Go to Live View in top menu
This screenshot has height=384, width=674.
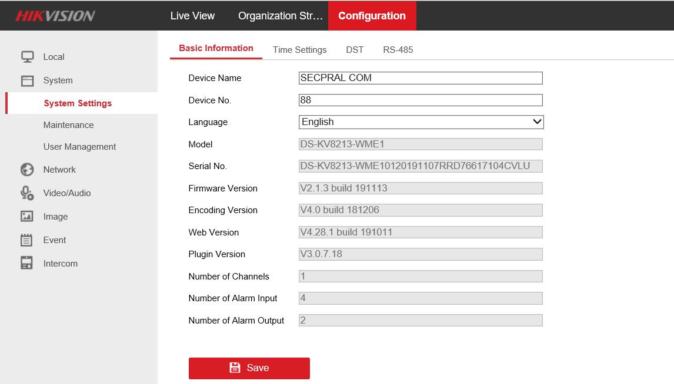pos(192,16)
